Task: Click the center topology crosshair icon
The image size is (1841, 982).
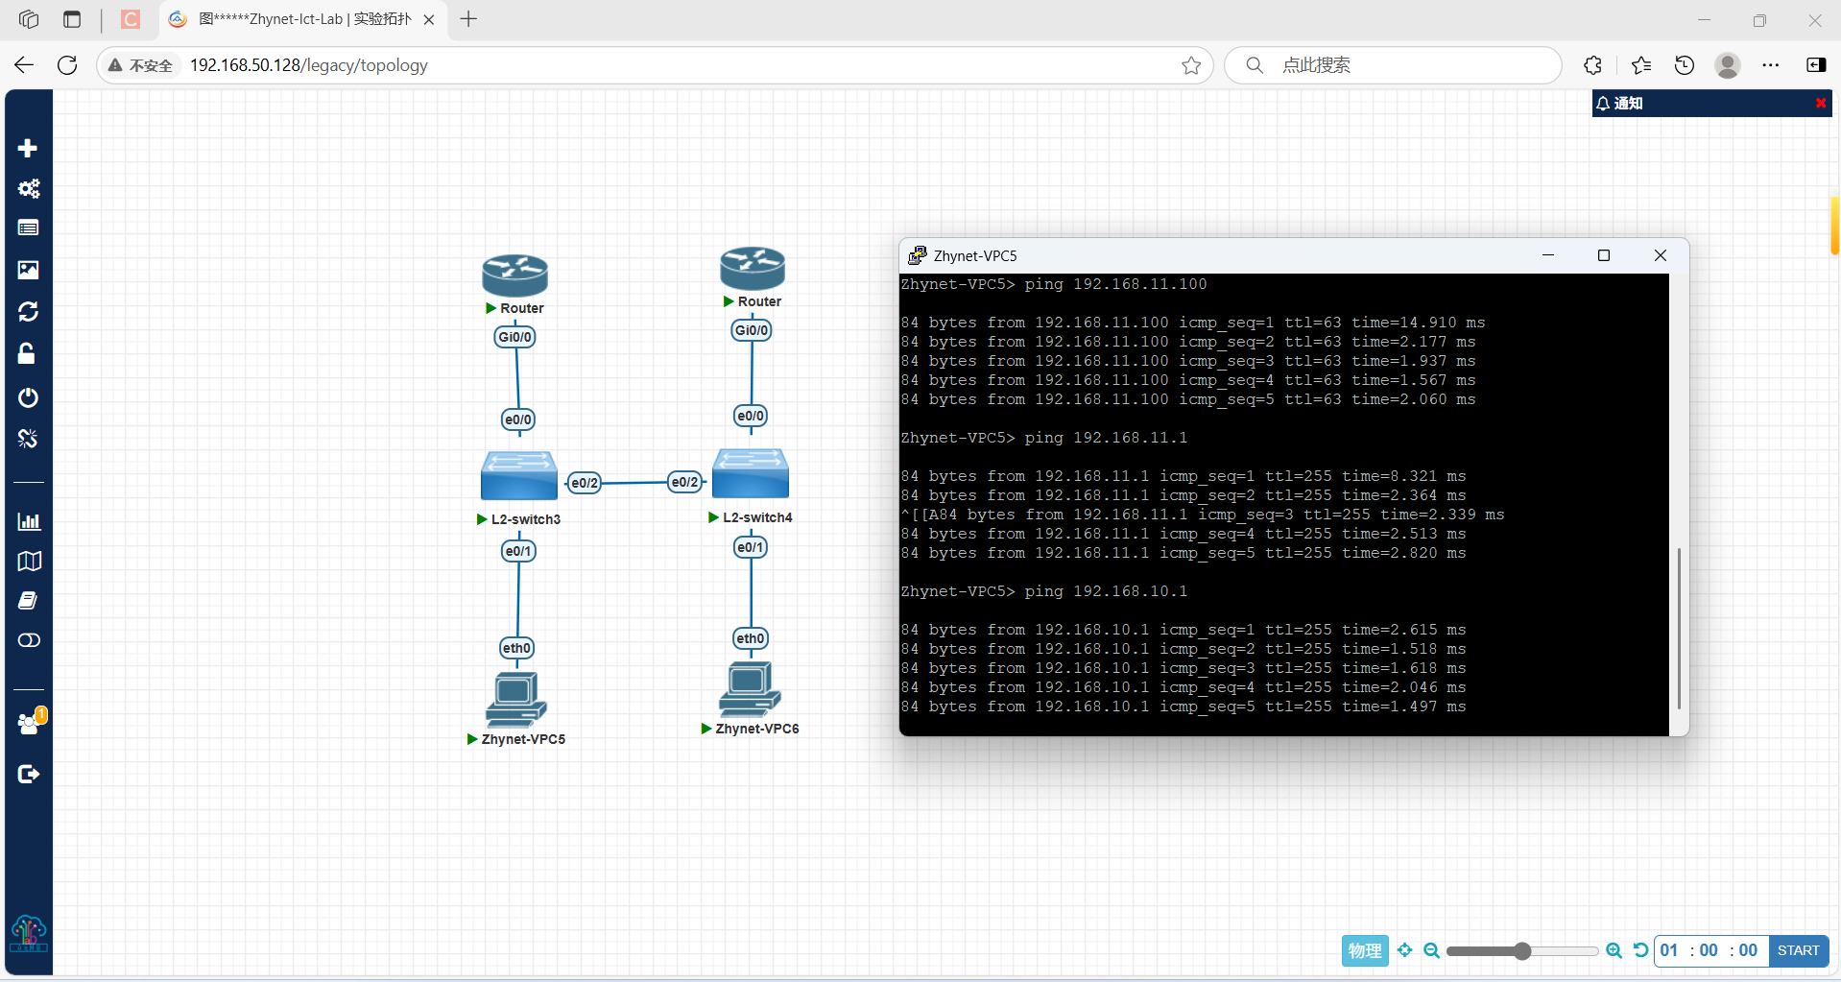Action: point(1405,950)
